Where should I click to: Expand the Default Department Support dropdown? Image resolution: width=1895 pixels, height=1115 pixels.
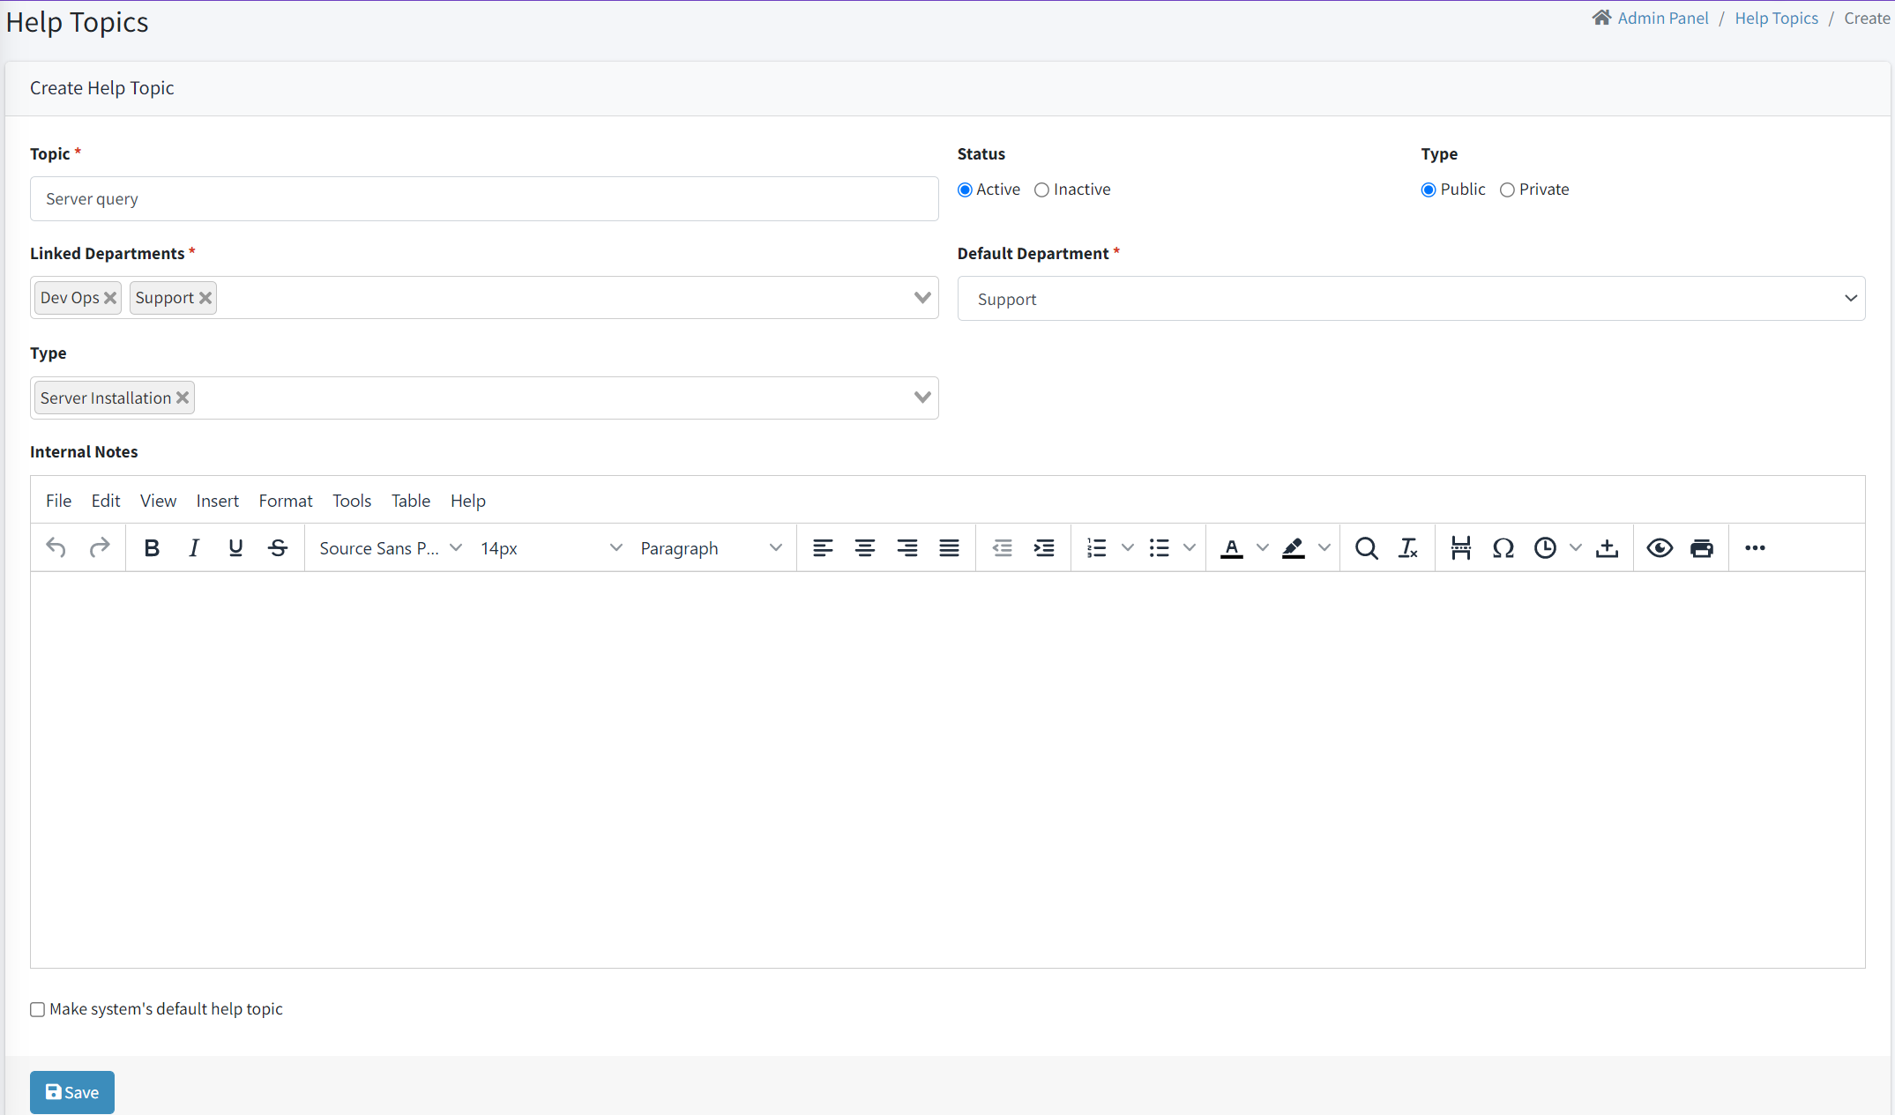[x=1411, y=299]
